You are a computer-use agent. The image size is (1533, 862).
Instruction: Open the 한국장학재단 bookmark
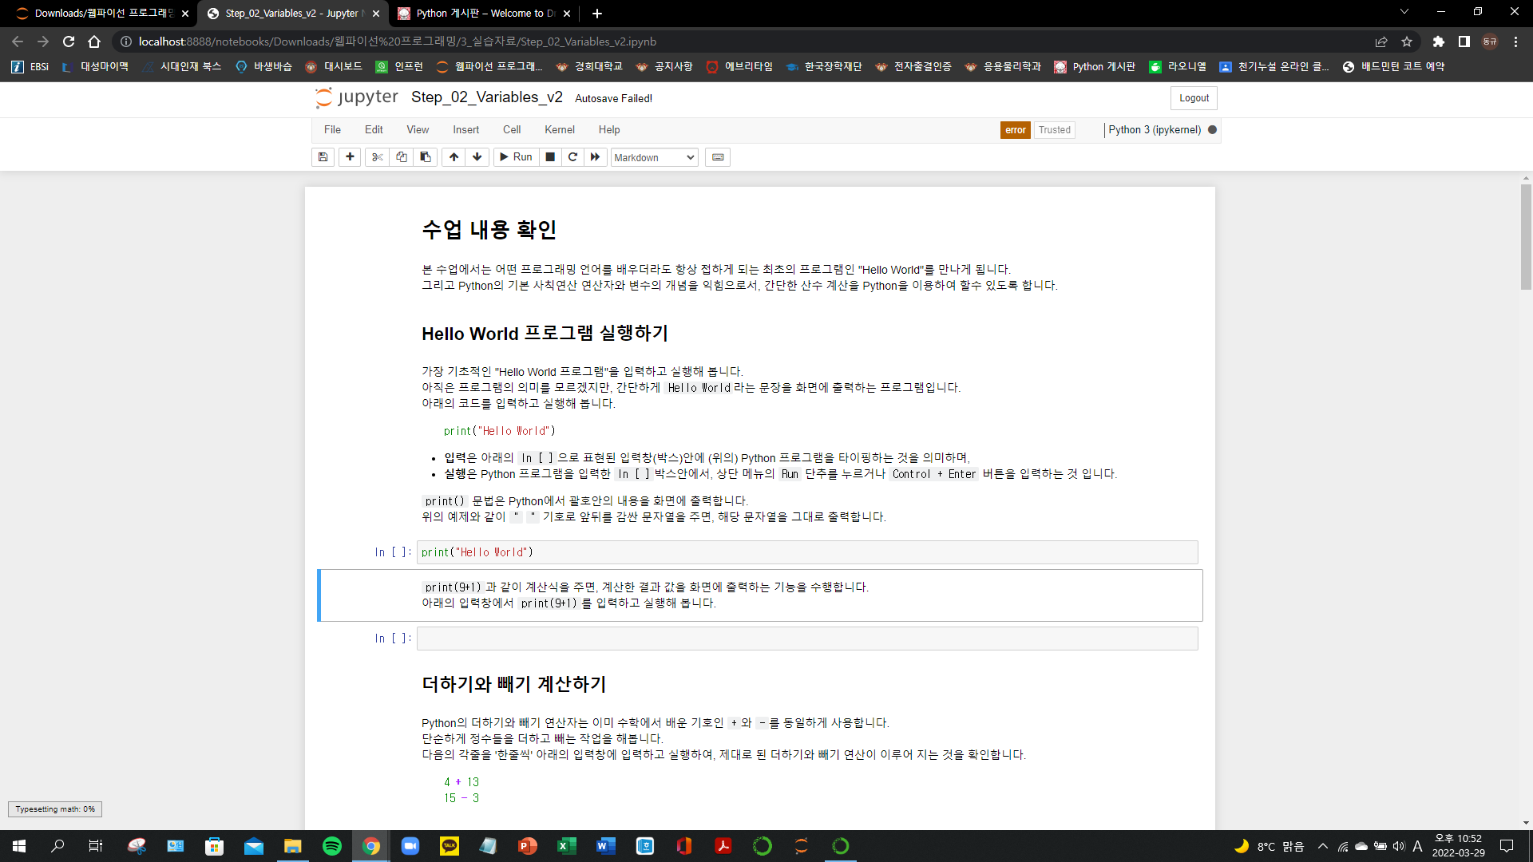coord(824,67)
